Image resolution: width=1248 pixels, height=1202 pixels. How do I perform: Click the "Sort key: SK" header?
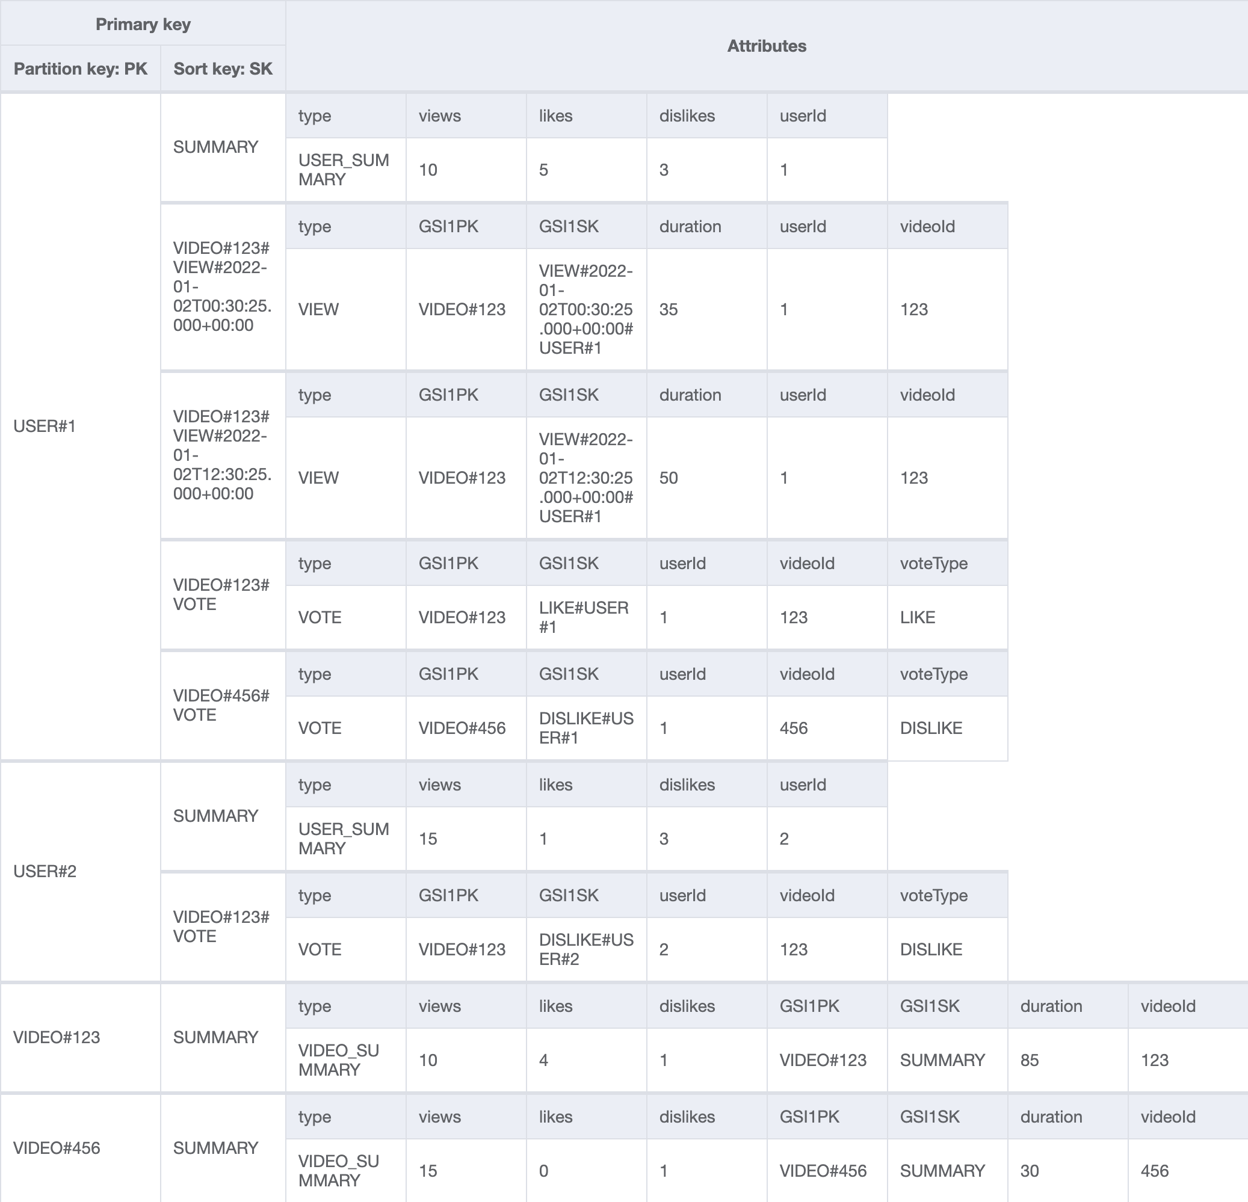(x=223, y=68)
